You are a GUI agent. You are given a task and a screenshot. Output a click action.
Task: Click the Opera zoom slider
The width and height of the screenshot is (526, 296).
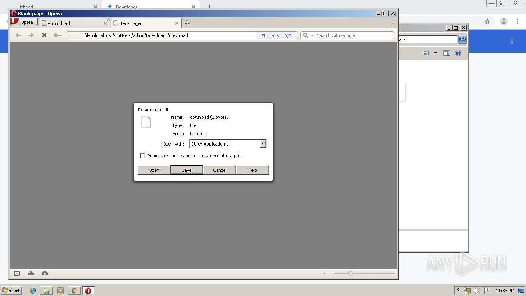[x=364, y=273]
